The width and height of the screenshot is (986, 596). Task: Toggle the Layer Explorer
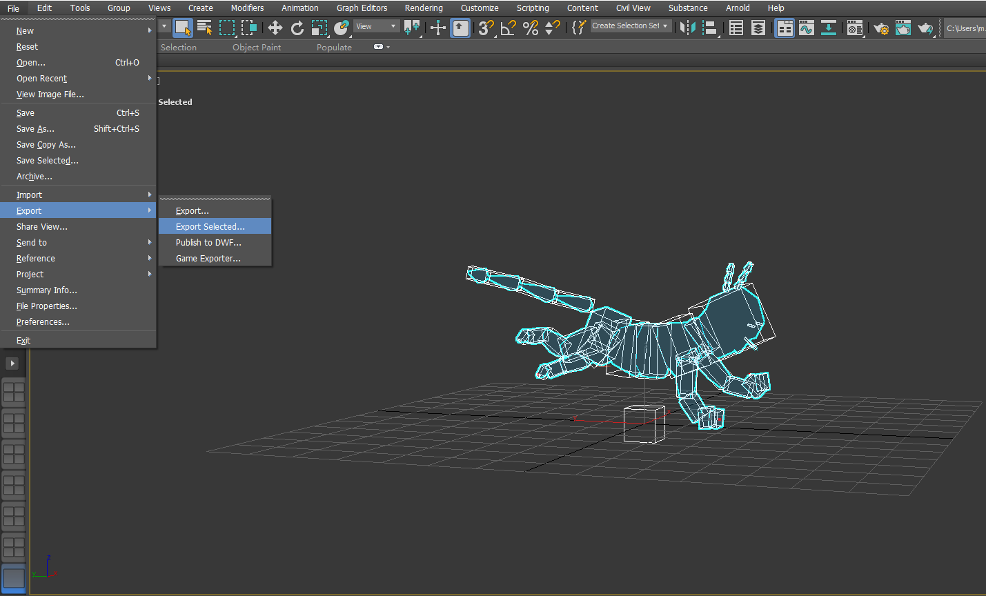click(x=758, y=28)
